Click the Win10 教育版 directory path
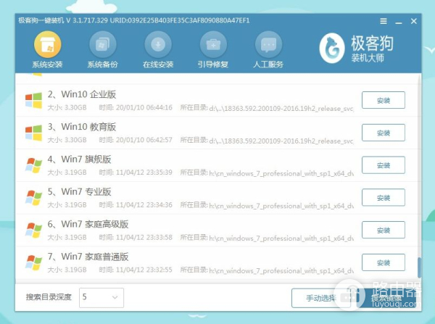435x324 pixels. pos(281,141)
